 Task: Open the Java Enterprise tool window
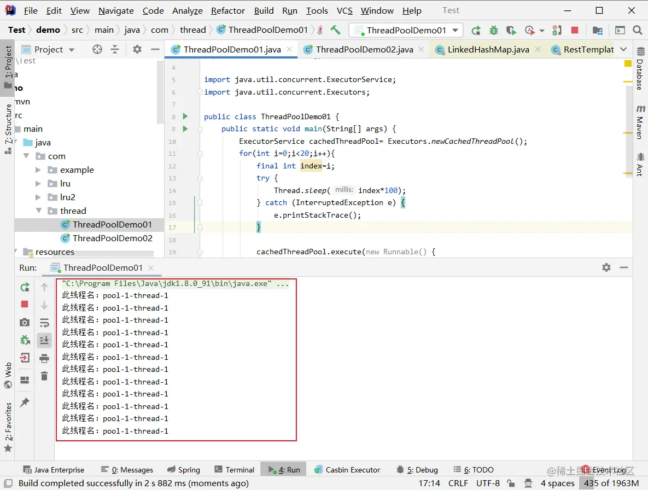click(54, 470)
